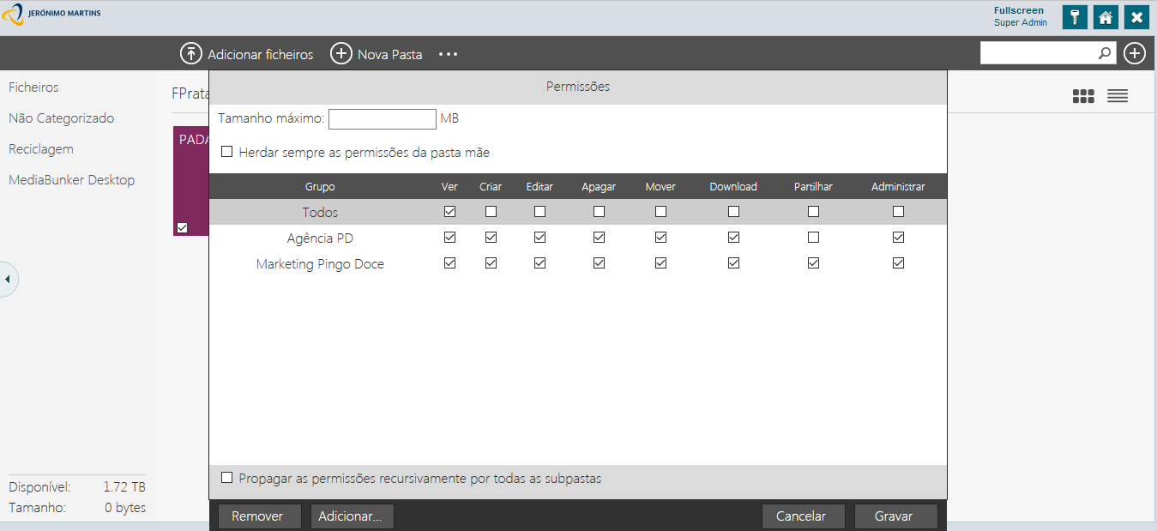Check Criar for Todos
The height and width of the screenshot is (531, 1157).
pyautogui.click(x=491, y=211)
